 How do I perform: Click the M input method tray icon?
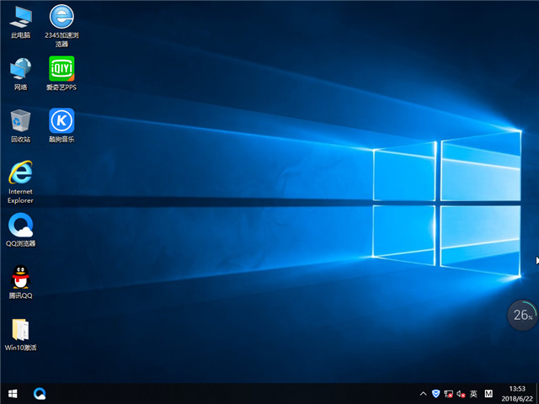[x=488, y=394]
